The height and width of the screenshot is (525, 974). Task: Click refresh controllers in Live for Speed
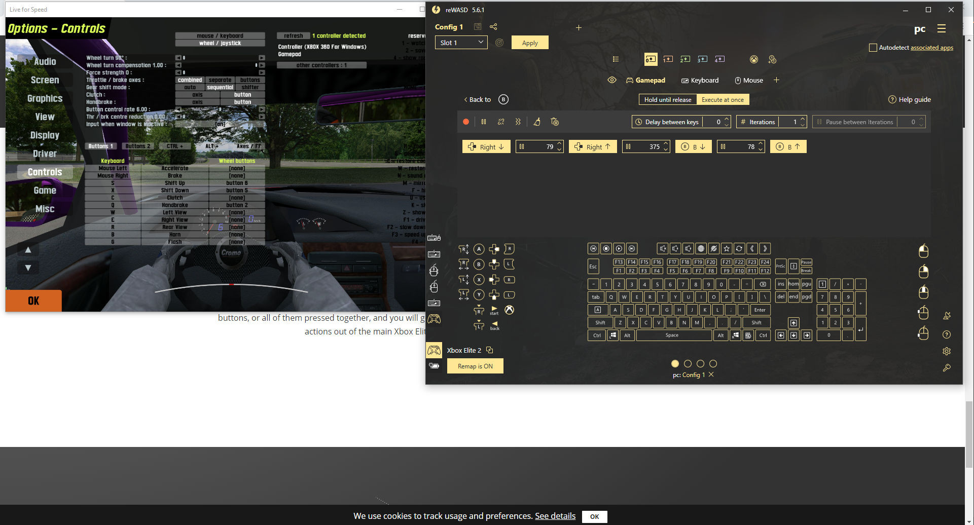[x=293, y=35]
